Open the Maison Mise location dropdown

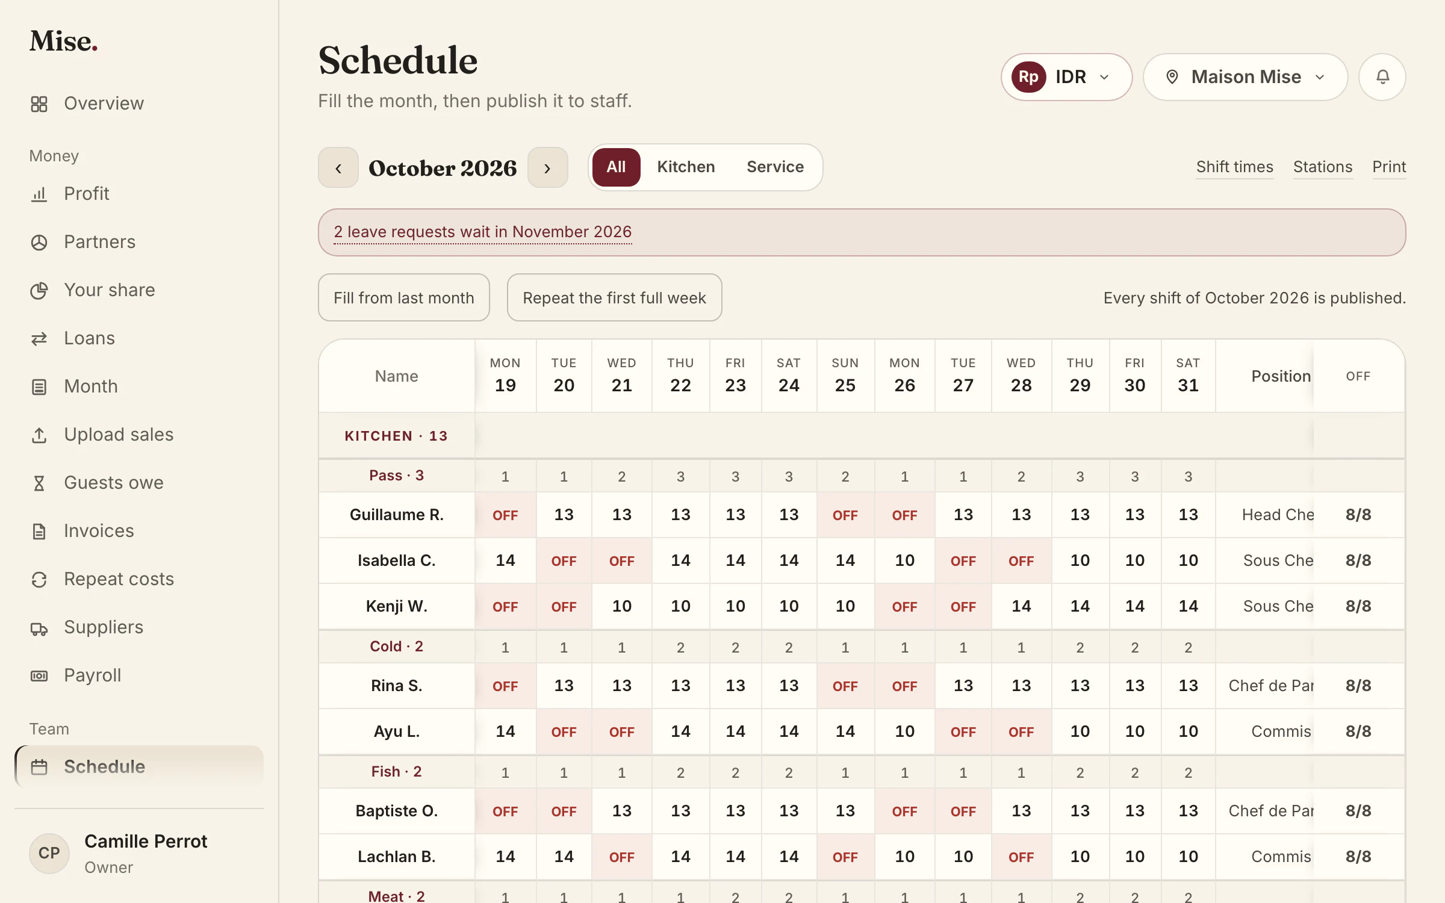[1245, 77]
